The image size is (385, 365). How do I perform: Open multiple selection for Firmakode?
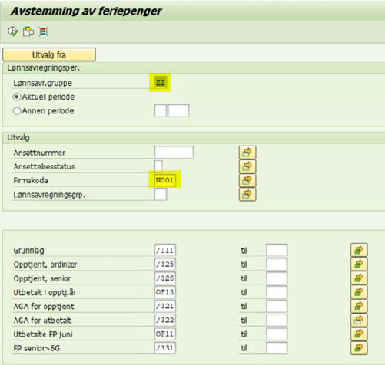tap(247, 180)
